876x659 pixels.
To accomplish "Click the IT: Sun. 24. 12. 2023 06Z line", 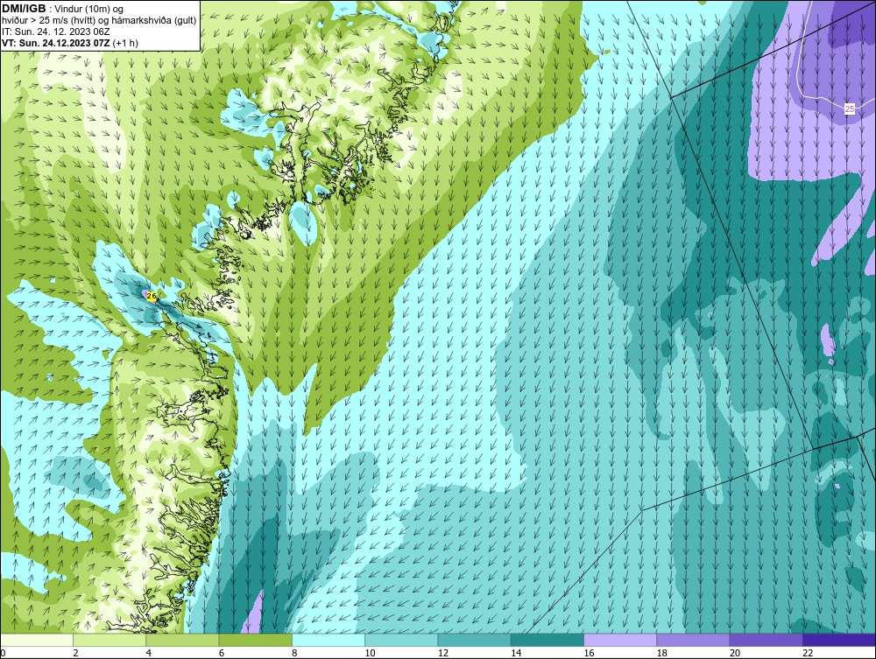I will click(56, 32).
